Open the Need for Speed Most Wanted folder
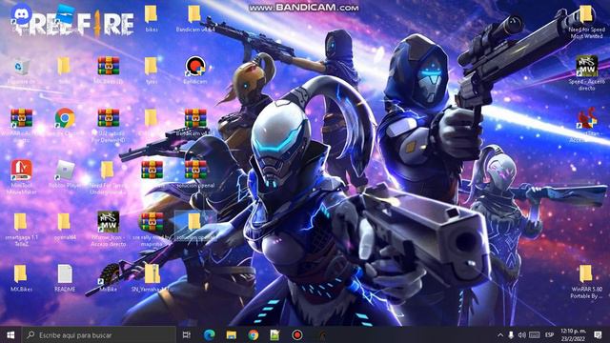The width and height of the screenshot is (610, 343). point(586,14)
